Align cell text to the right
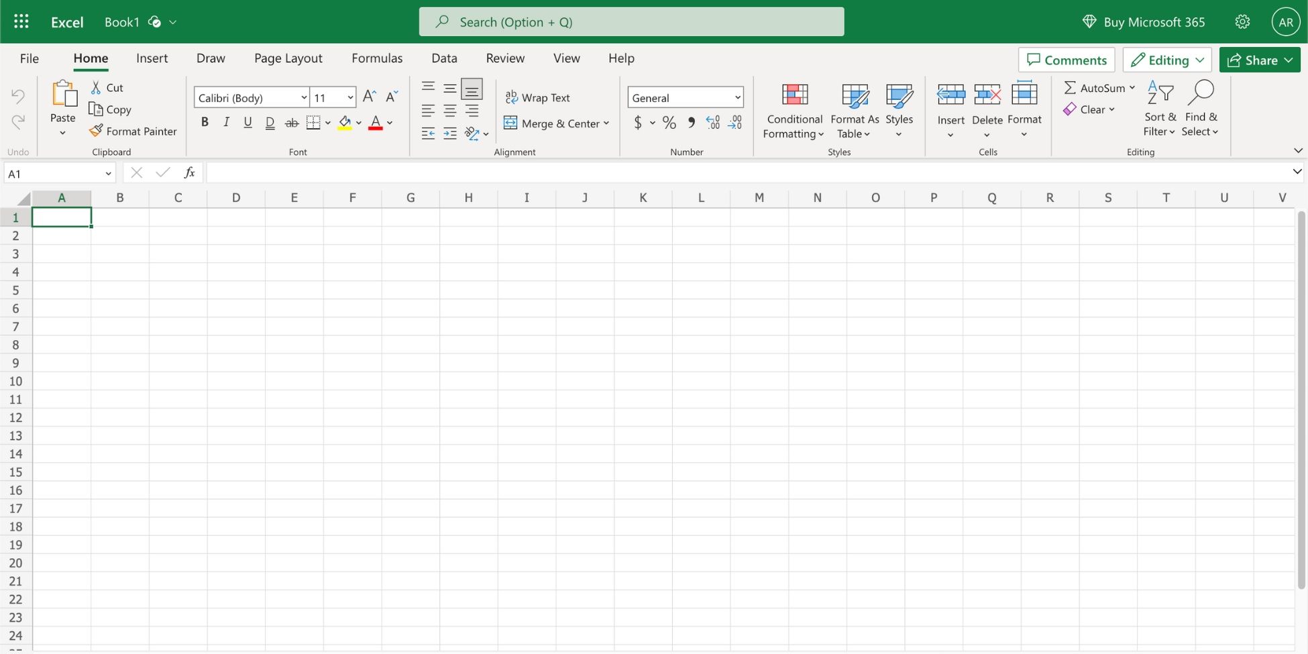Image resolution: width=1308 pixels, height=654 pixels. pyautogui.click(x=472, y=111)
